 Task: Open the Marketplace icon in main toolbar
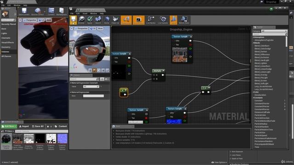pyautogui.click(x=61, y=11)
